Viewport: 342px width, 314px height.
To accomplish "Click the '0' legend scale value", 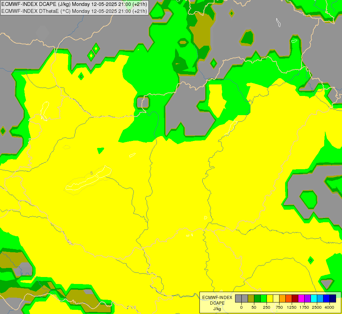I will click(x=241, y=307).
